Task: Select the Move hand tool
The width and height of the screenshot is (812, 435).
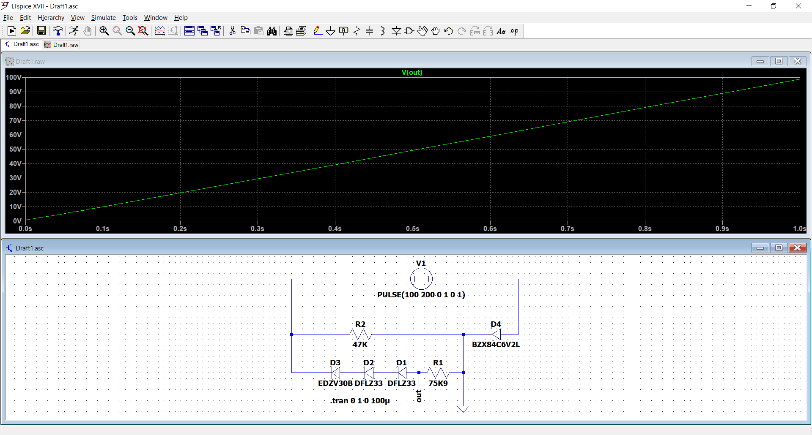Action: click(x=422, y=31)
